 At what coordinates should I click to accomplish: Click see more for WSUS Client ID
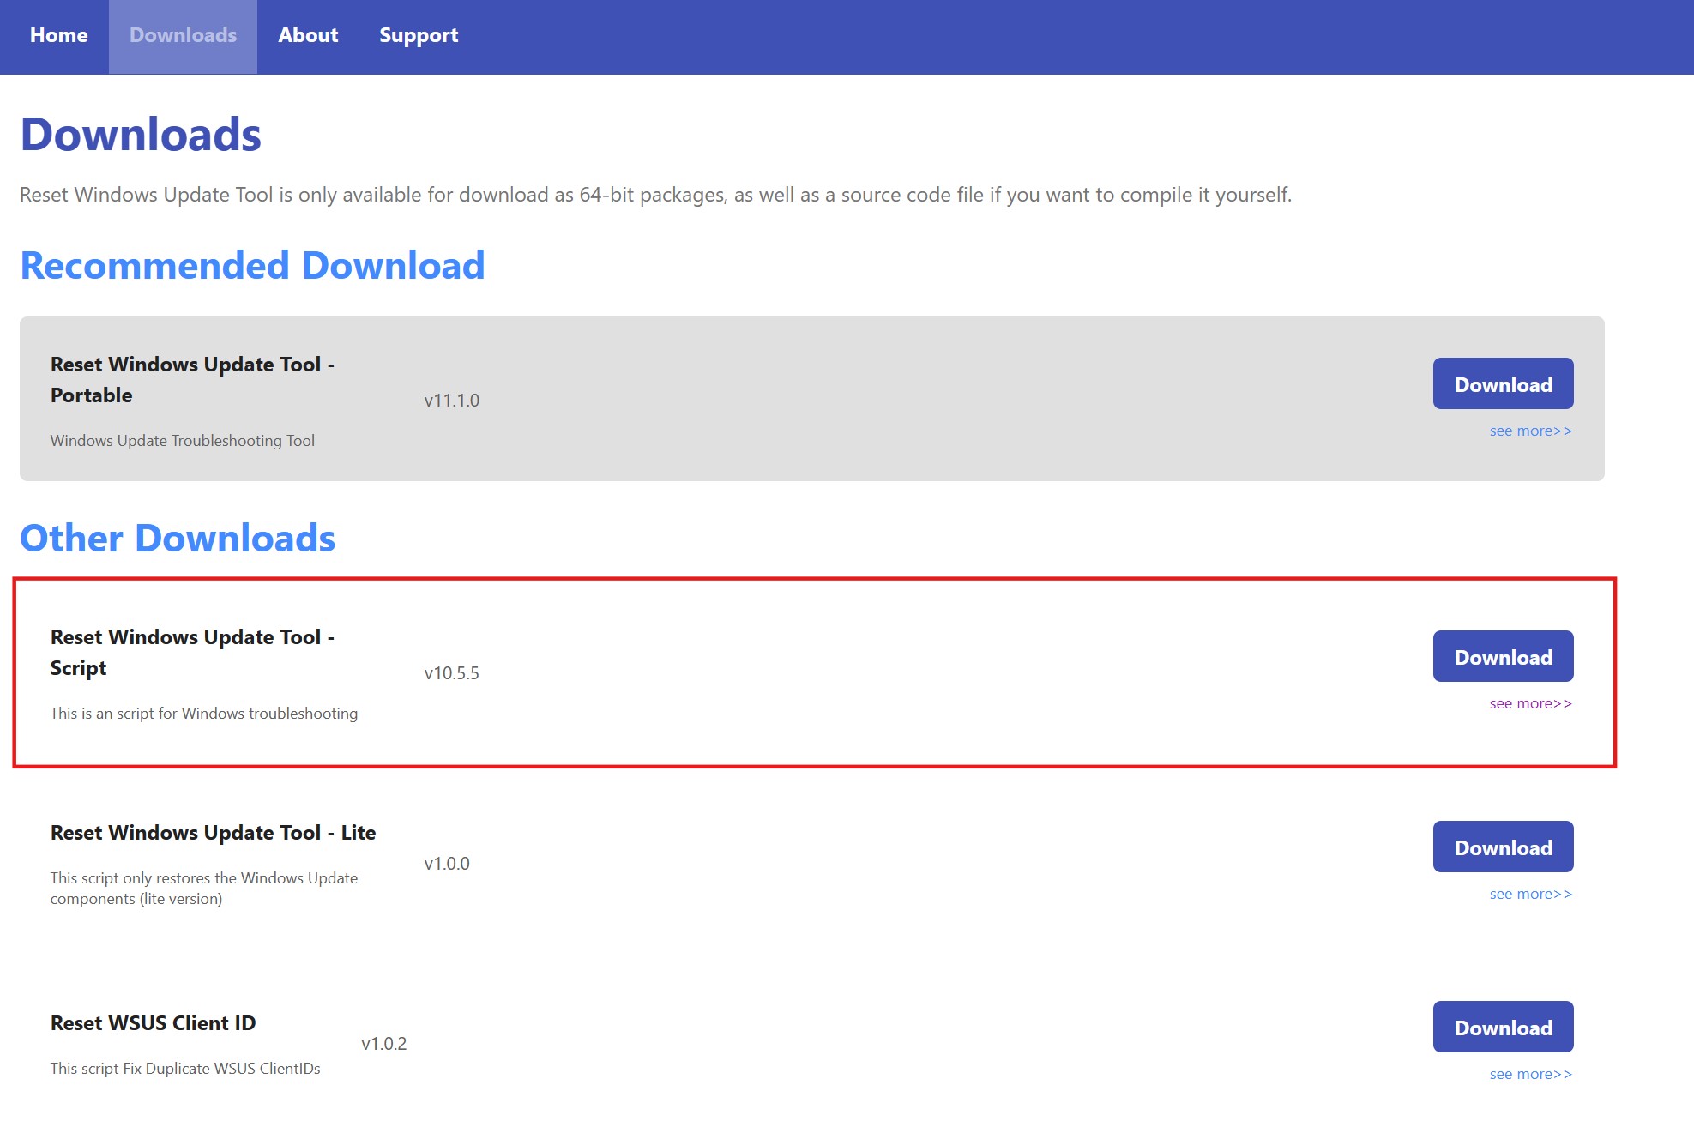click(x=1529, y=1074)
